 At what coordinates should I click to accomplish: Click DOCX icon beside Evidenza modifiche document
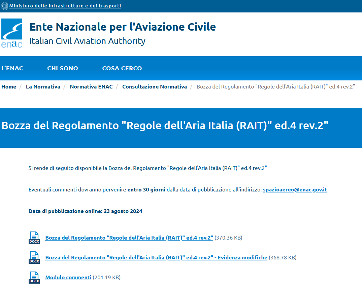[x=34, y=258]
